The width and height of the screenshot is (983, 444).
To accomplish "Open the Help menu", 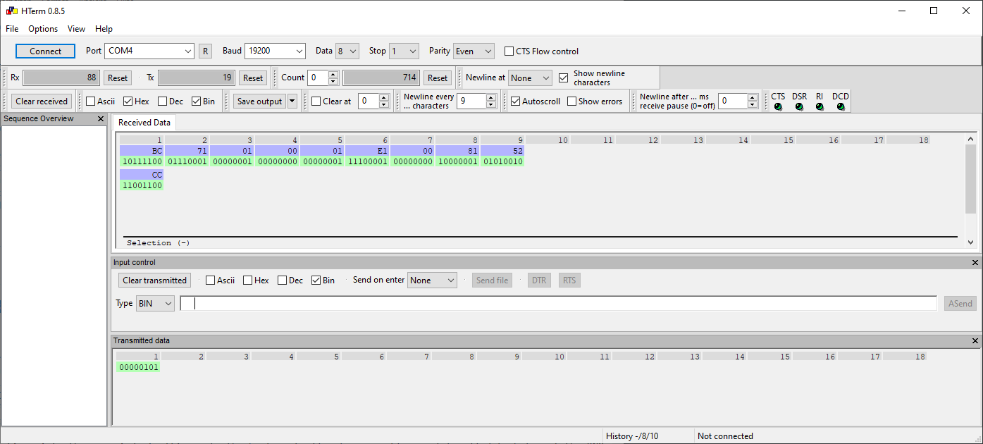I will 104,29.
